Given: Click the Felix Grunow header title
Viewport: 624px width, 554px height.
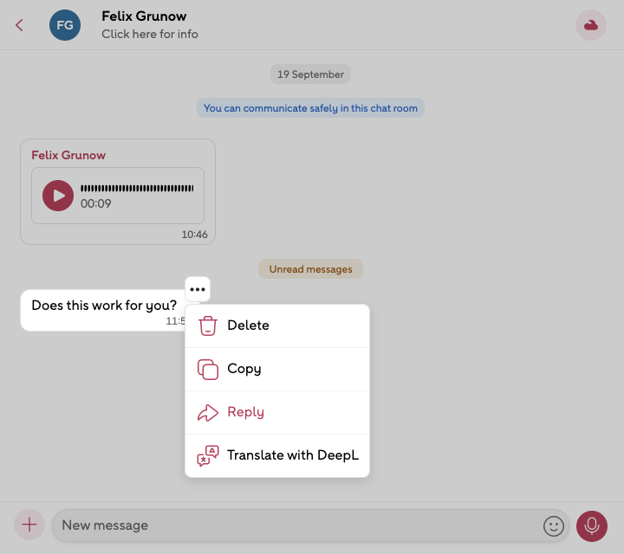Looking at the screenshot, I should (144, 16).
